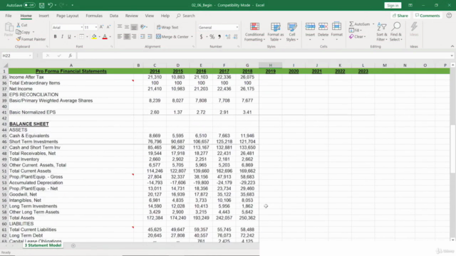
Task: Switch to the Formulas tab
Action: (x=94, y=16)
